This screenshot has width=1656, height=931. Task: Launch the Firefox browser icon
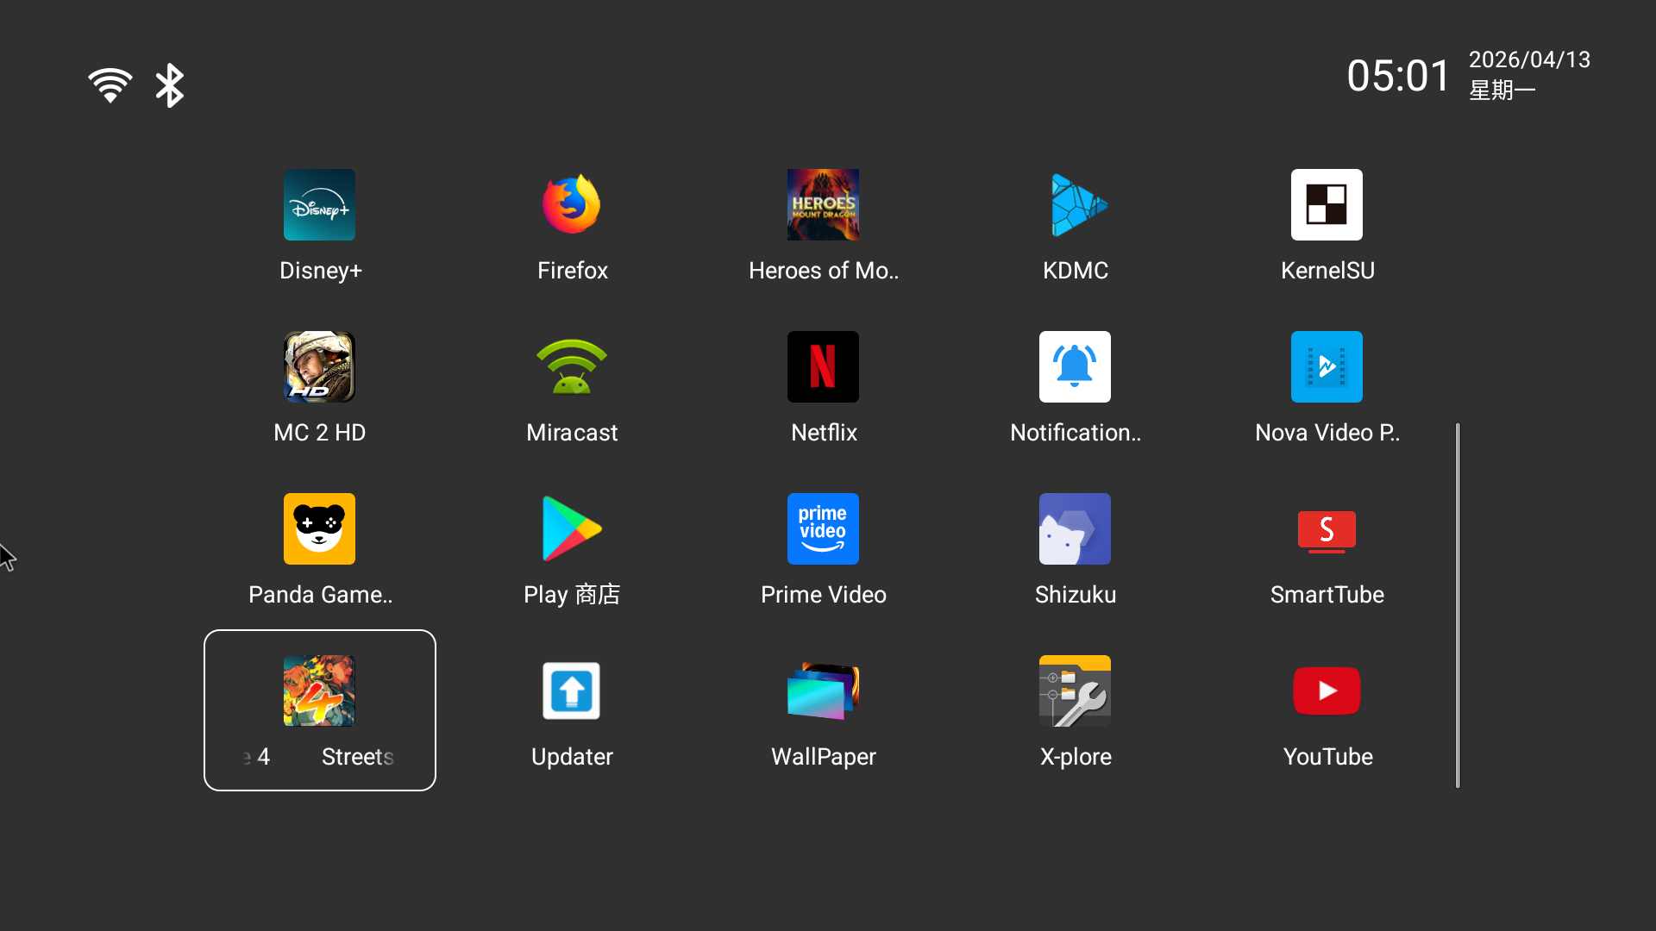[x=571, y=204]
